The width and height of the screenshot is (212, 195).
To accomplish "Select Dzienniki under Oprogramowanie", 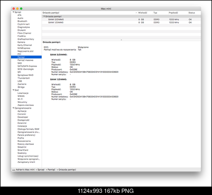I will point(22,123).
